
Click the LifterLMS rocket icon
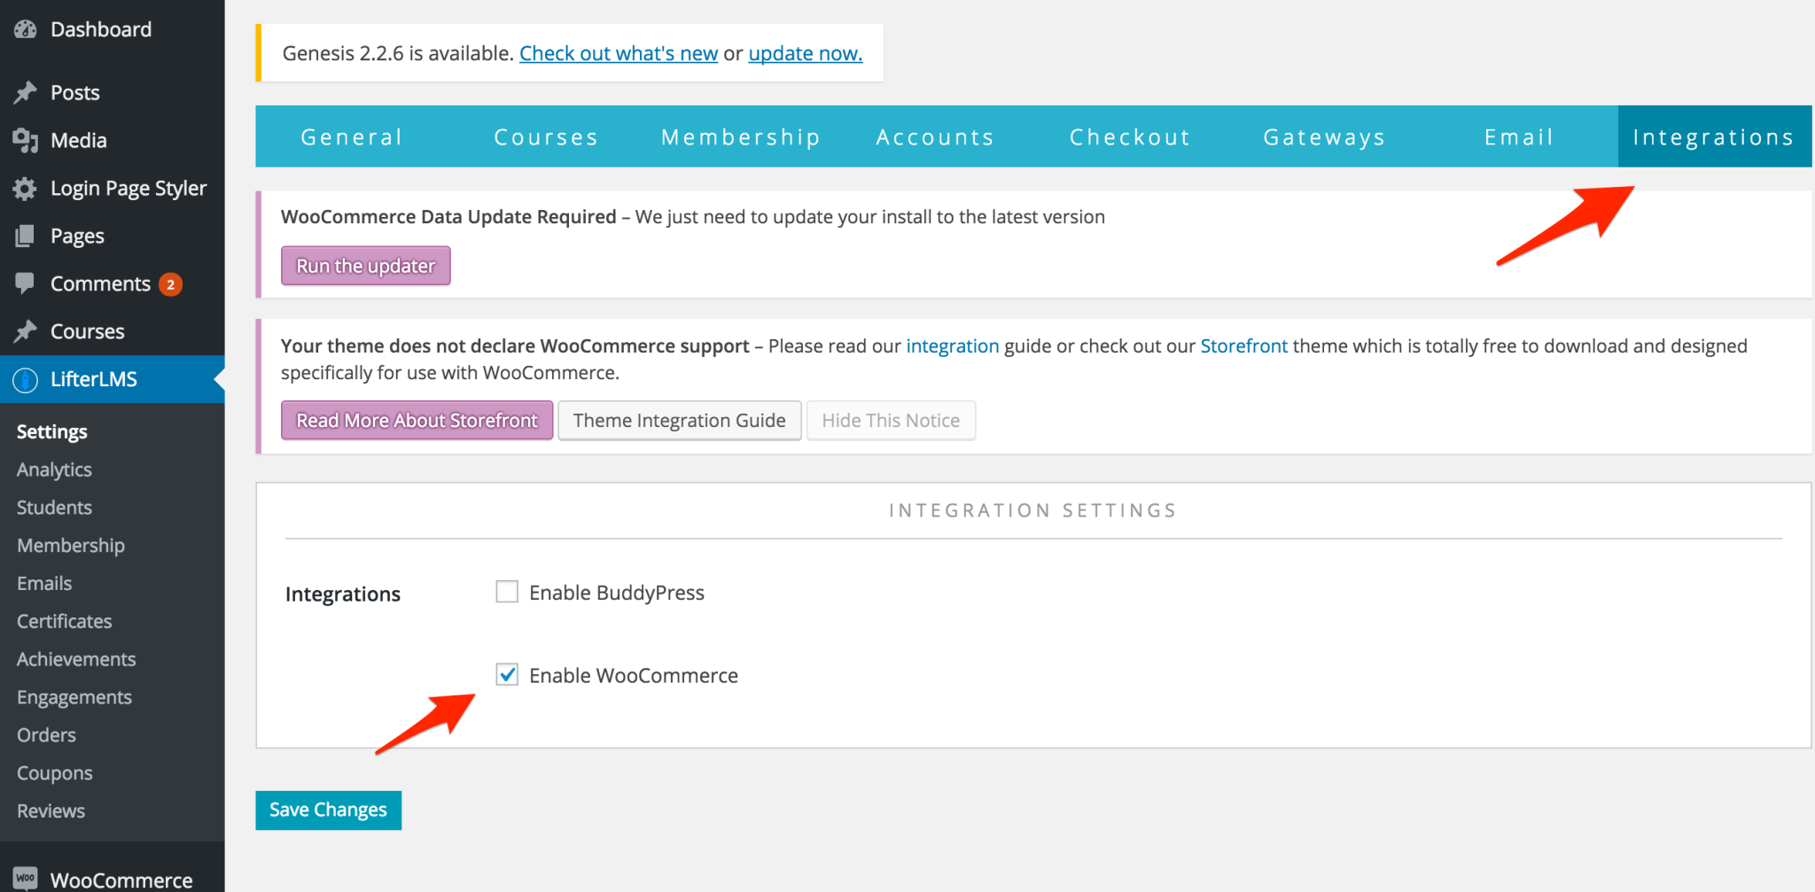tap(26, 379)
